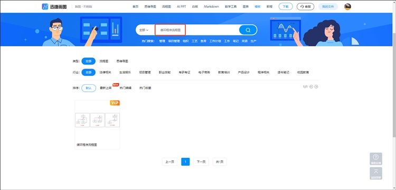Open the 客服 headset support button
396x190 pixels.
pos(305,6)
